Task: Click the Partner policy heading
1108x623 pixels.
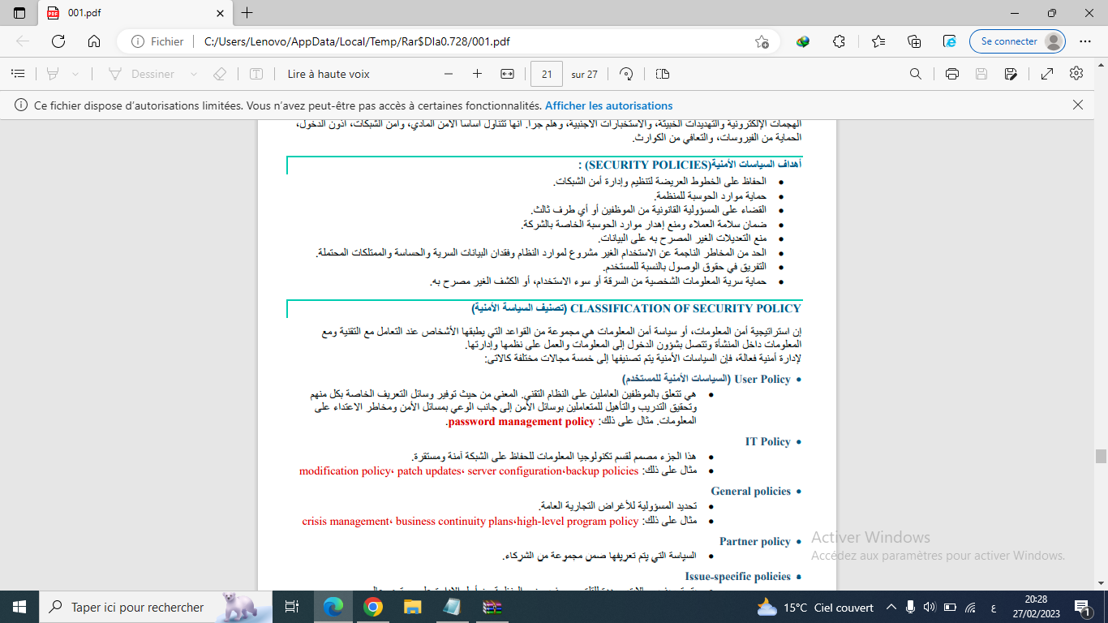Action: [755, 541]
